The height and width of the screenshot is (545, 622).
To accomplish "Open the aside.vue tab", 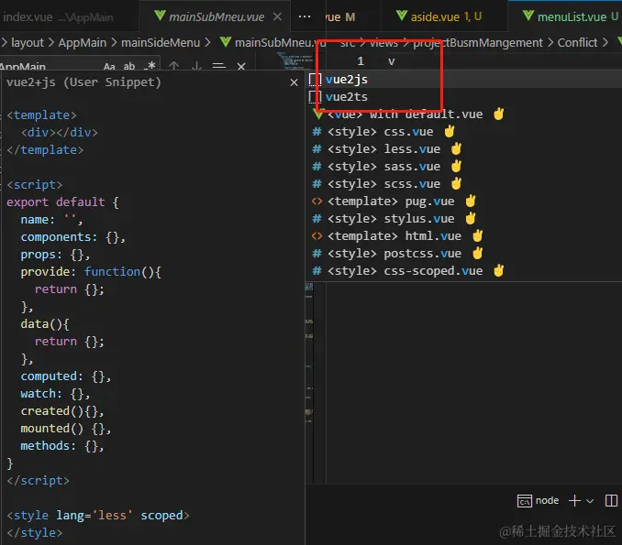I will tap(444, 16).
